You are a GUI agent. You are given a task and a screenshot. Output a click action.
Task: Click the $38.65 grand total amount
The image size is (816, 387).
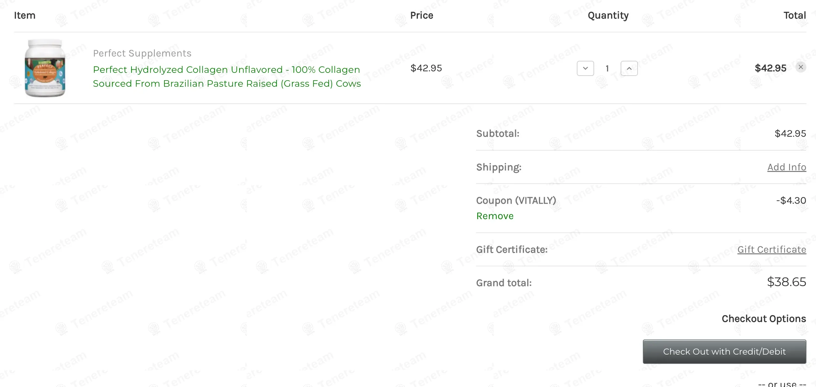pos(786,282)
